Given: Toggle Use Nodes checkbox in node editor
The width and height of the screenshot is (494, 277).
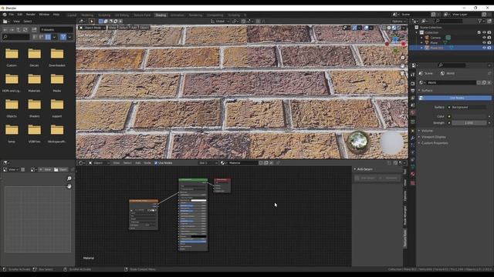Looking at the screenshot, I should [156, 163].
